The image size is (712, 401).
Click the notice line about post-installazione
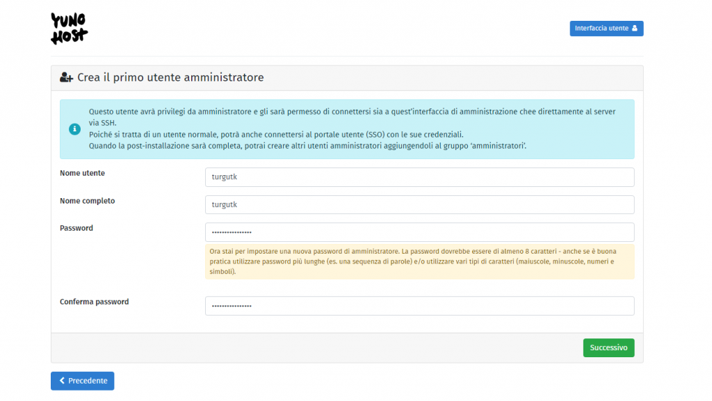(x=307, y=145)
